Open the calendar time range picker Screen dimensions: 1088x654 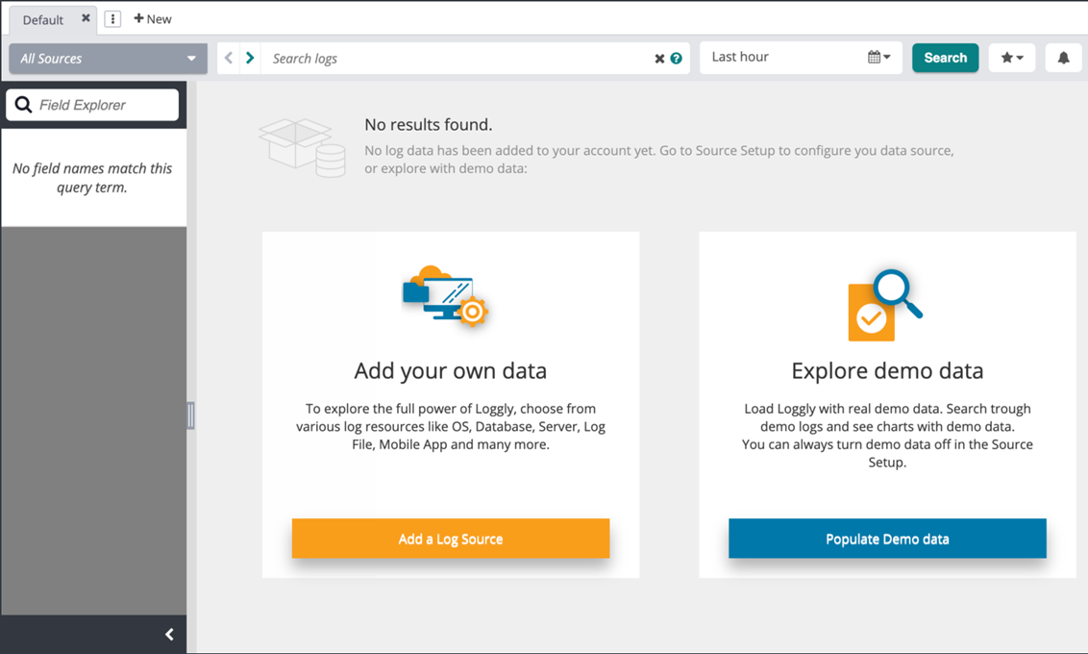(x=878, y=58)
